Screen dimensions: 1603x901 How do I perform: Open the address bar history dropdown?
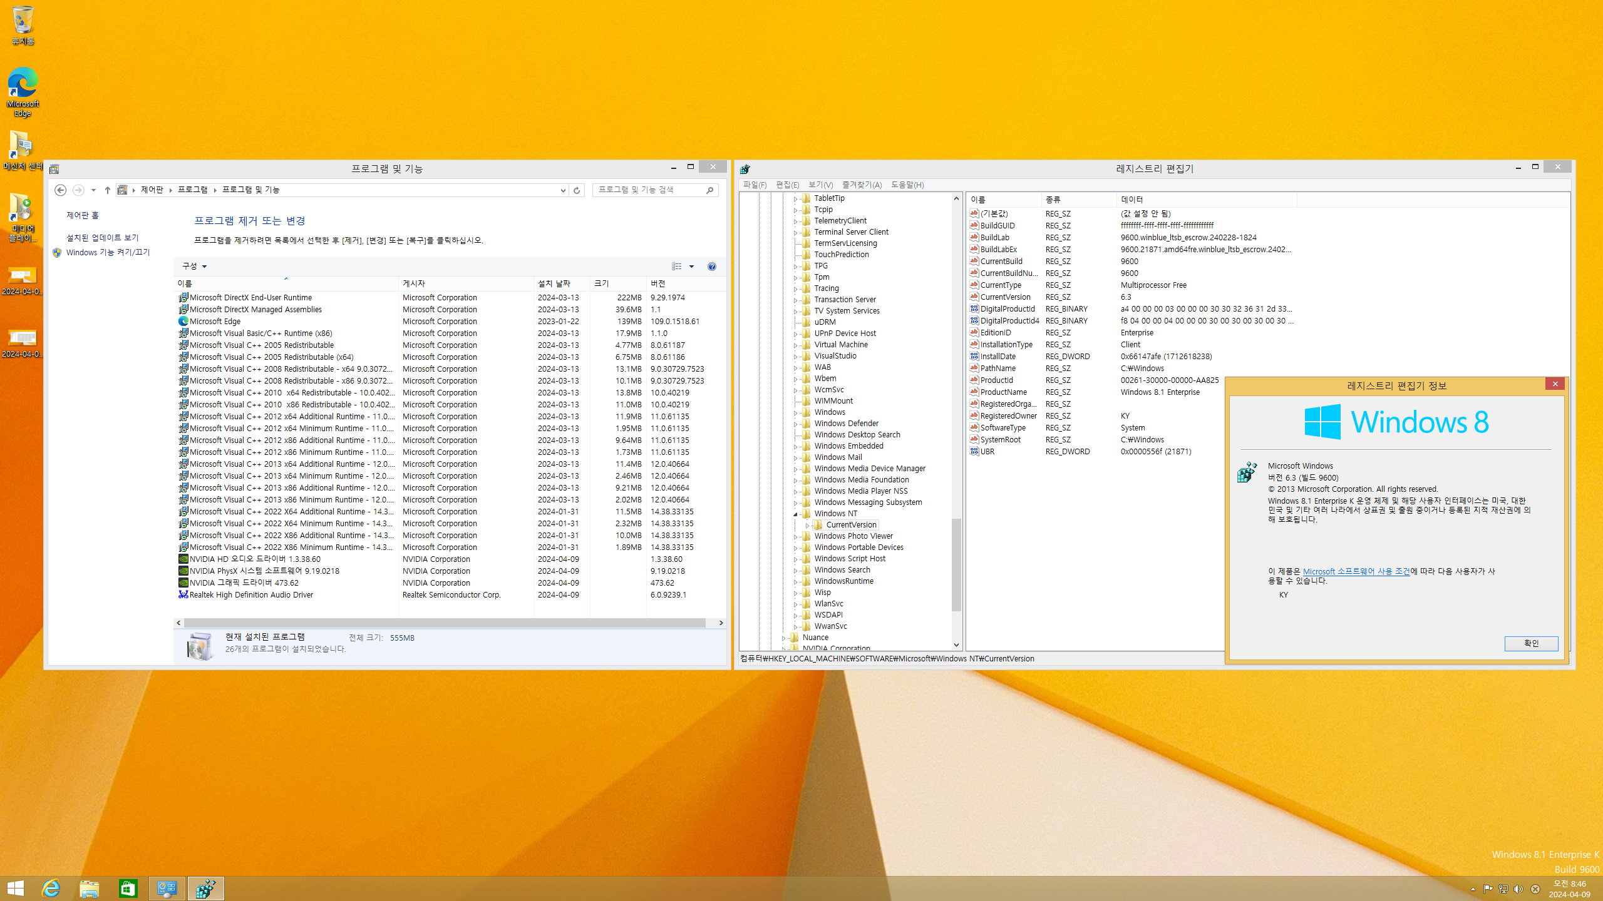pyautogui.click(x=563, y=190)
